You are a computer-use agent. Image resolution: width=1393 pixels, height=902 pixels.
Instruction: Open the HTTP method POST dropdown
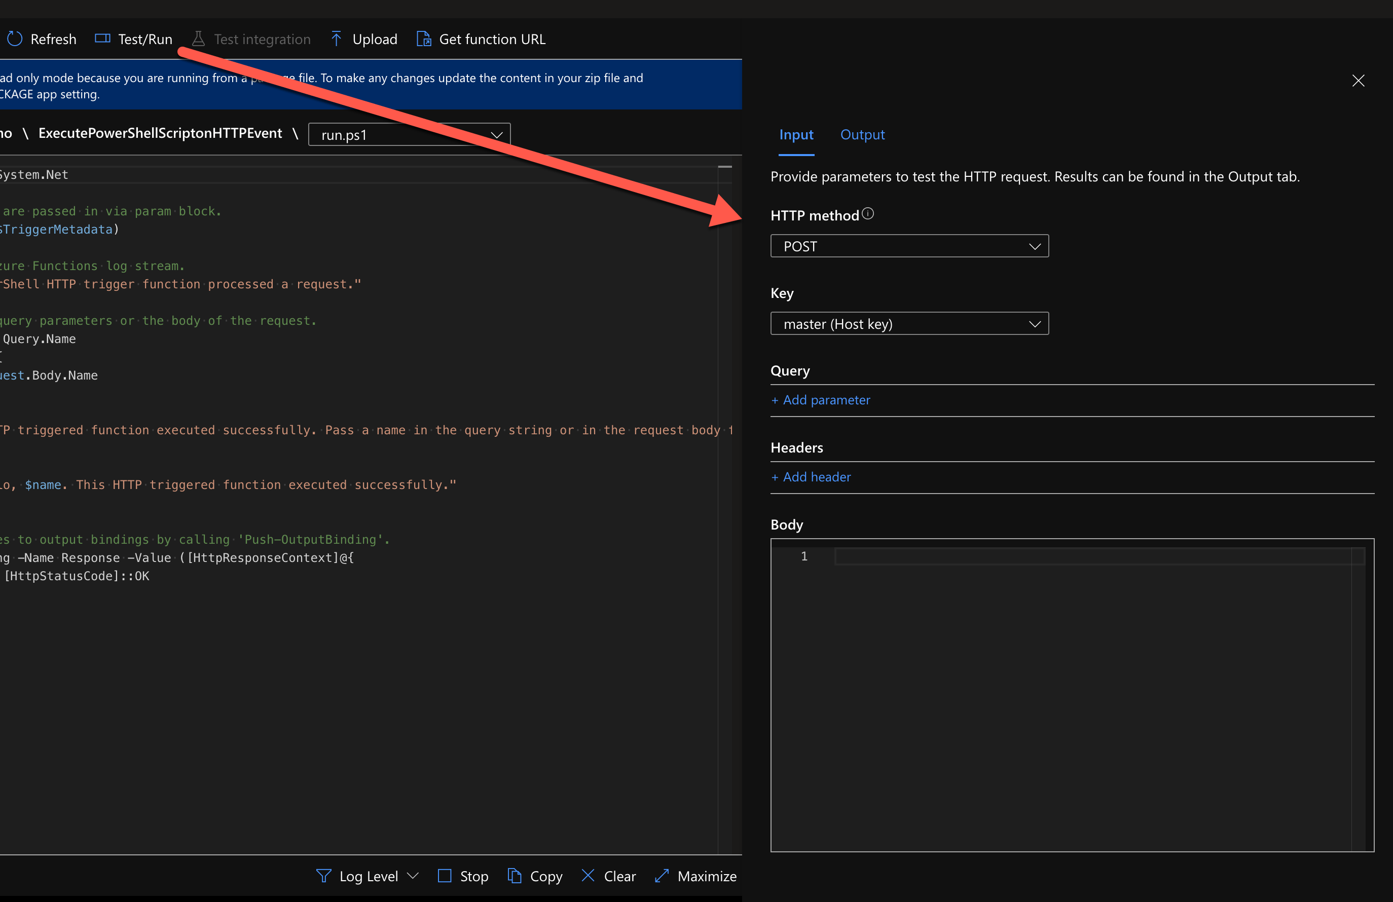tap(909, 246)
